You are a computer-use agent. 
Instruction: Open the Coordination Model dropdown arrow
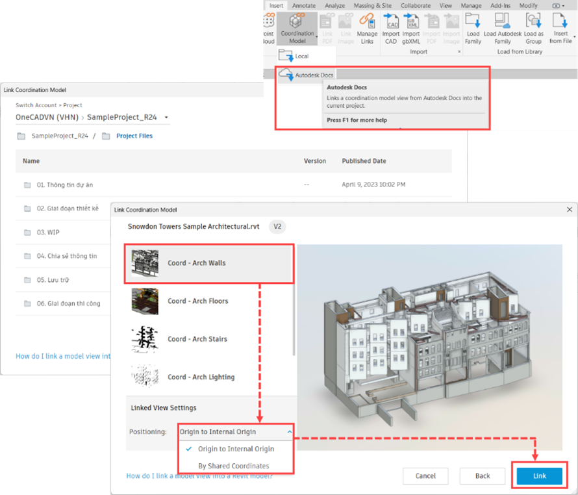(x=317, y=36)
